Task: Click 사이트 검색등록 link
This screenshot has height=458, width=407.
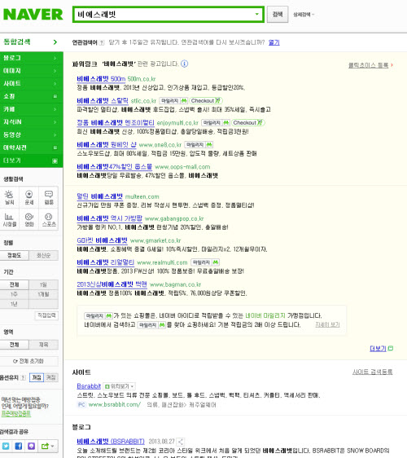Action: (372, 372)
